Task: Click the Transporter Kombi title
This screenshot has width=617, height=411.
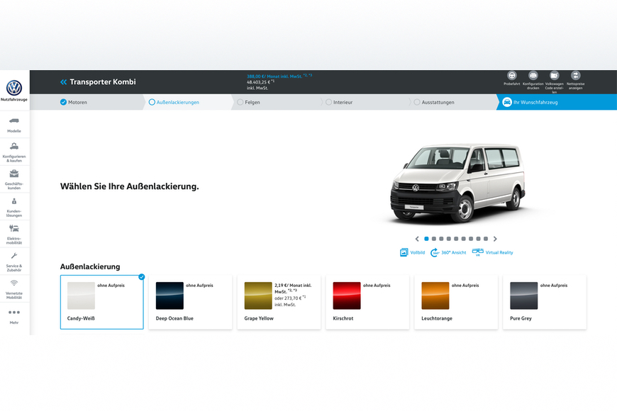Action: tap(103, 81)
